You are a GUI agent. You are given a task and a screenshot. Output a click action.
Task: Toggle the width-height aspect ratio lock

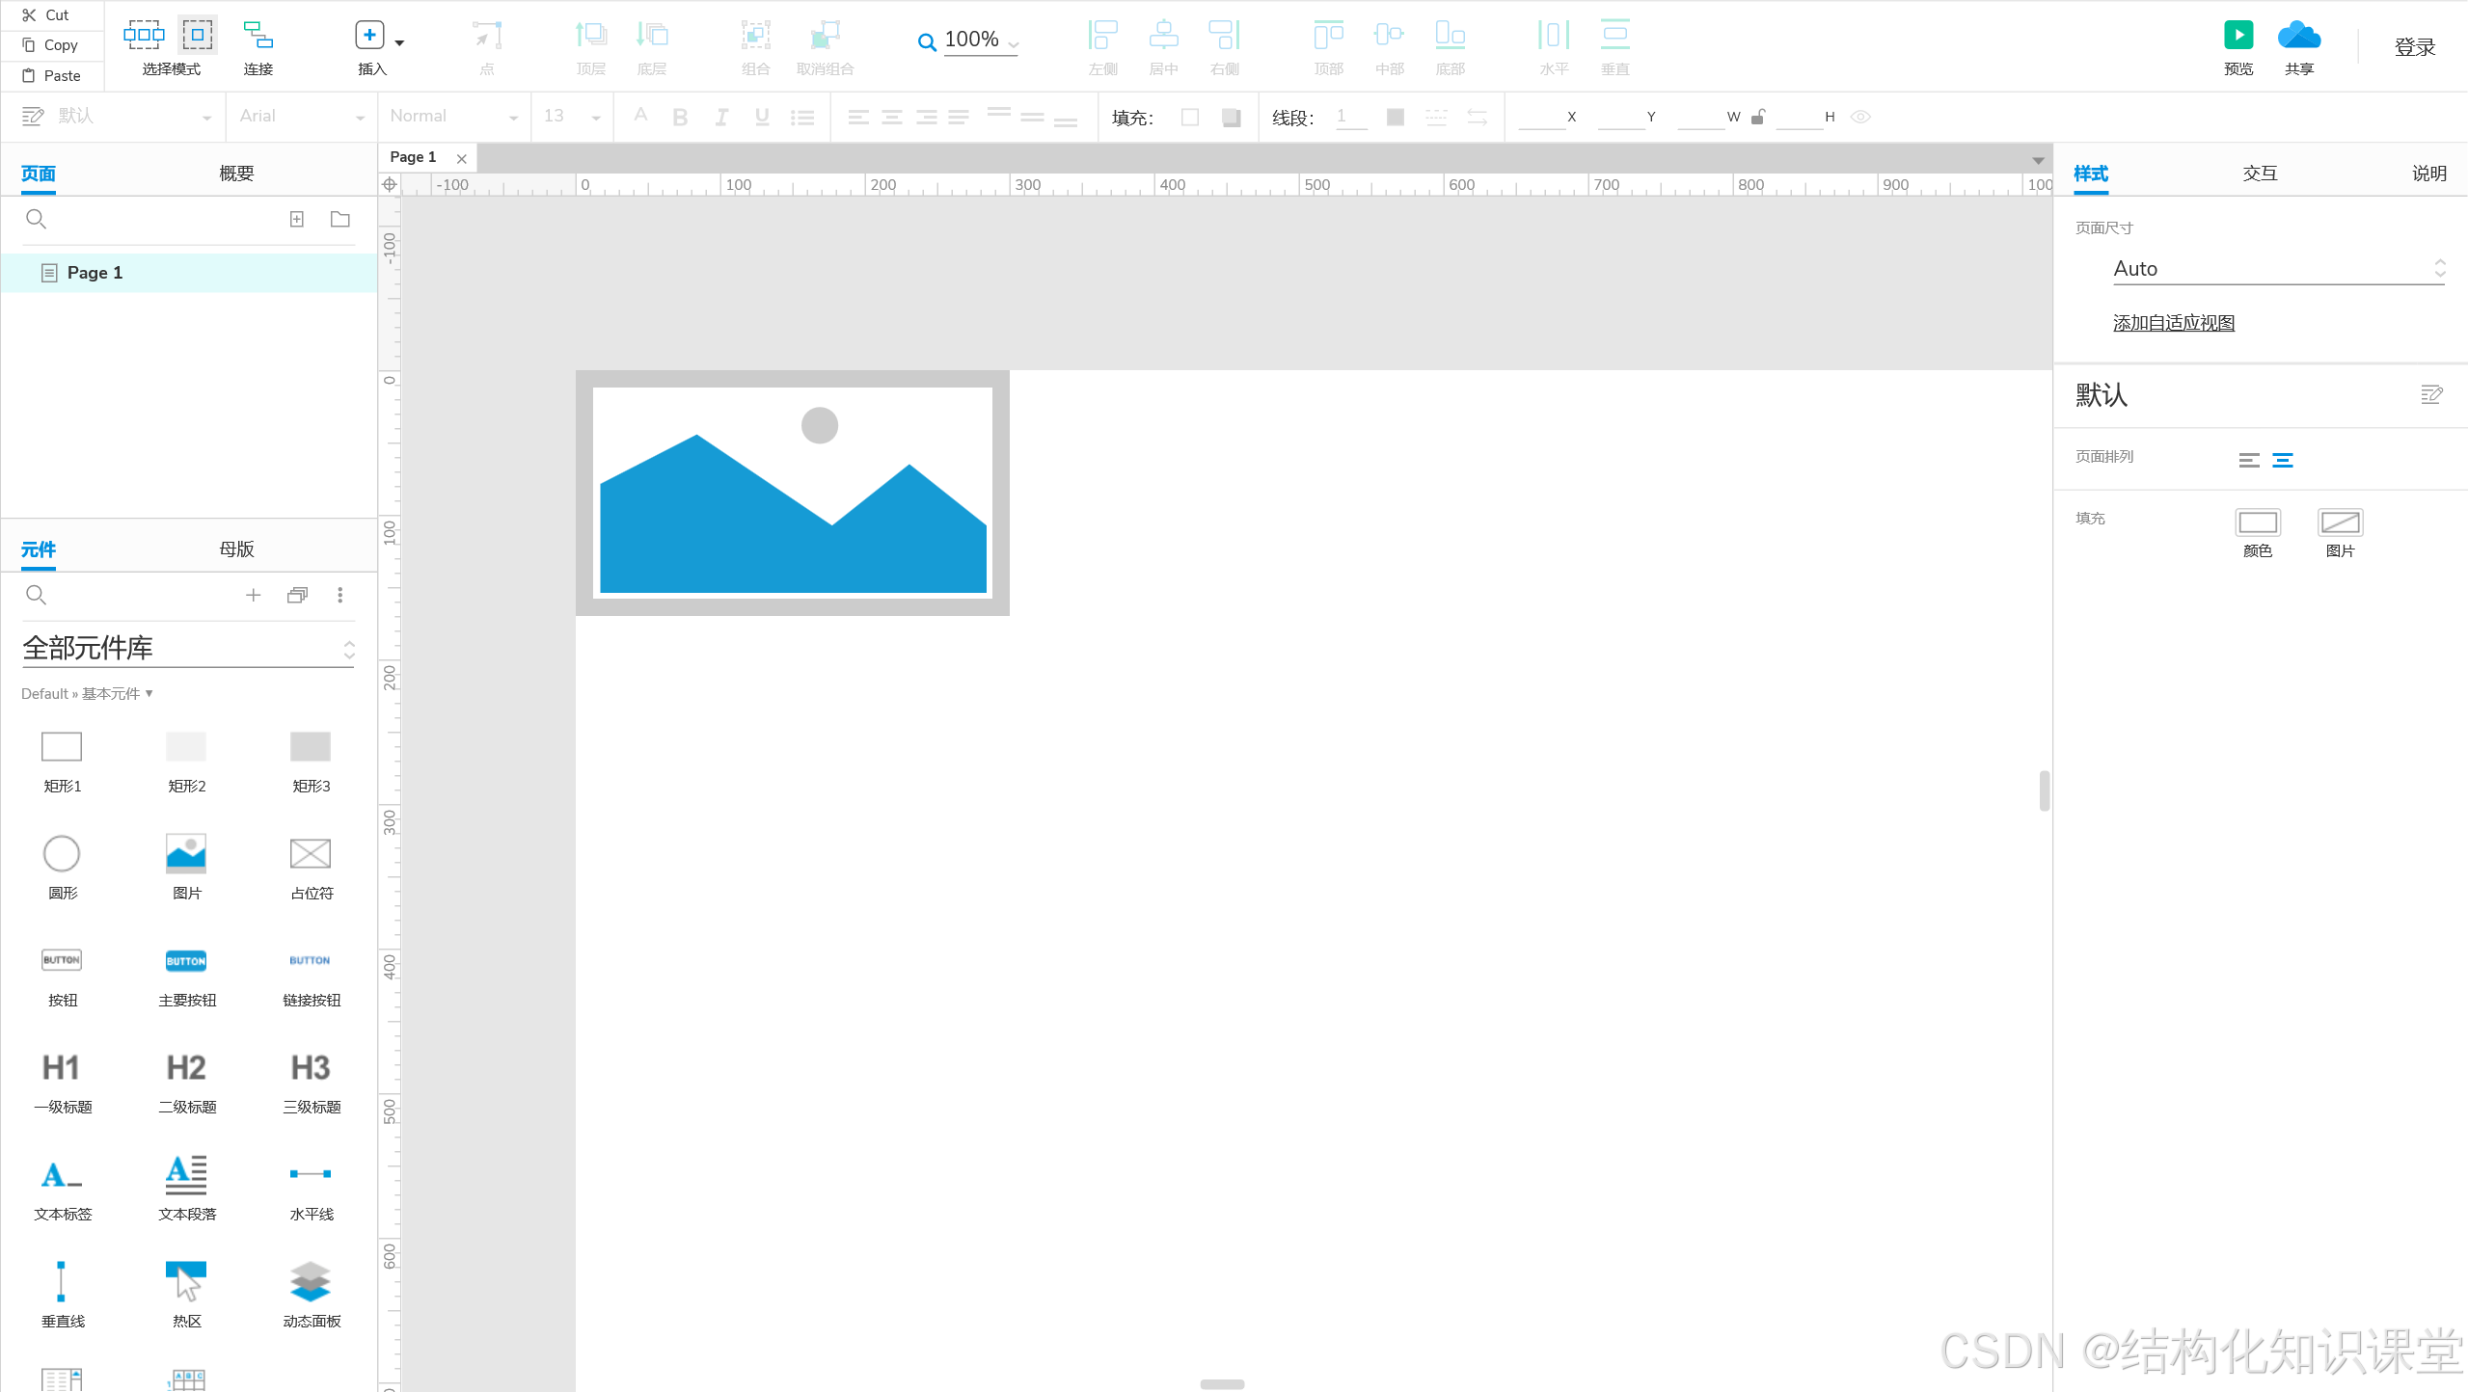[1758, 117]
